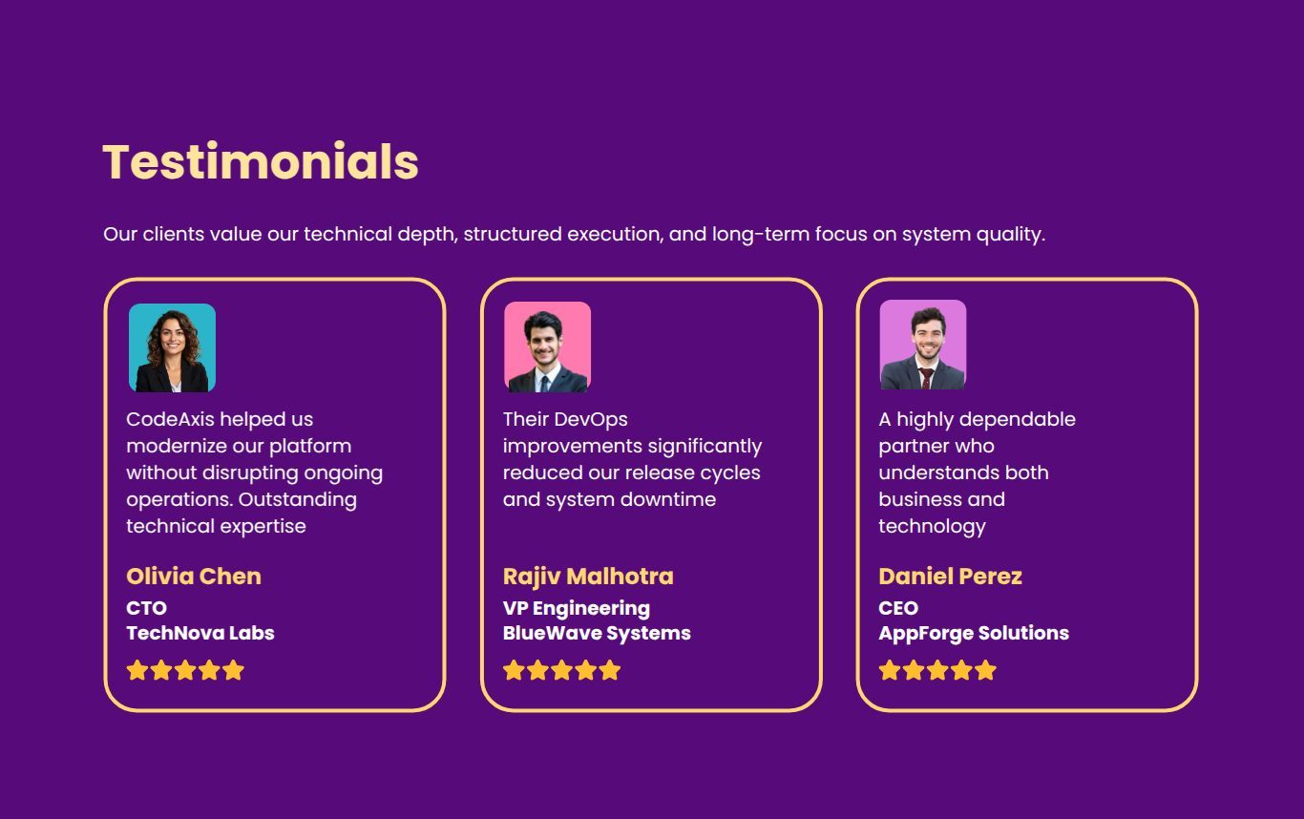The width and height of the screenshot is (1304, 819).
Task: Click fifth star in Daniel Perez's rating
Action: point(986,670)
